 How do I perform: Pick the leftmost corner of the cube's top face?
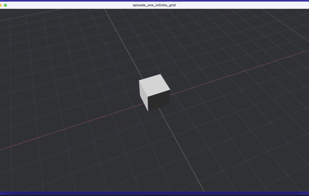(x=139, y=80)
